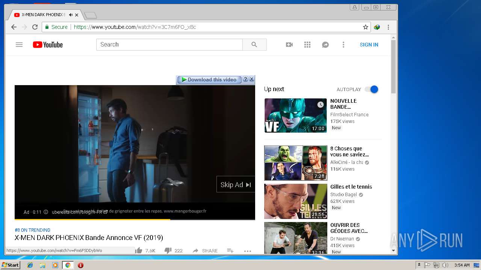Click Dr Nozman channel name
481x270 pixels.
point(342,239)
